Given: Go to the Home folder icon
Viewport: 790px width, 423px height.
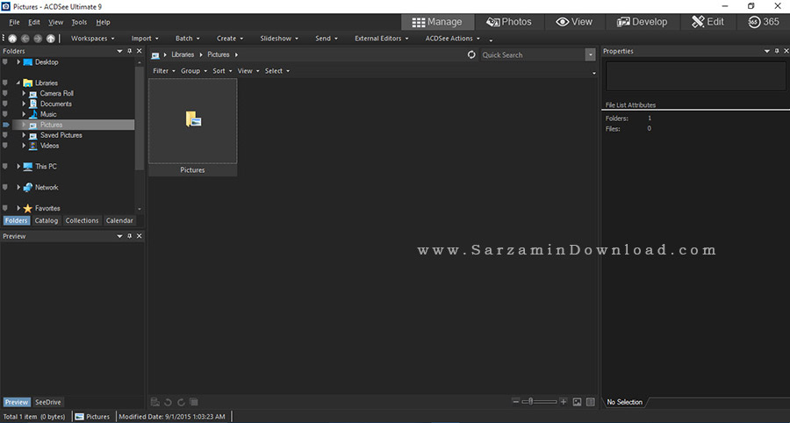Looking at the screenshot, I should tap(12, 39).
